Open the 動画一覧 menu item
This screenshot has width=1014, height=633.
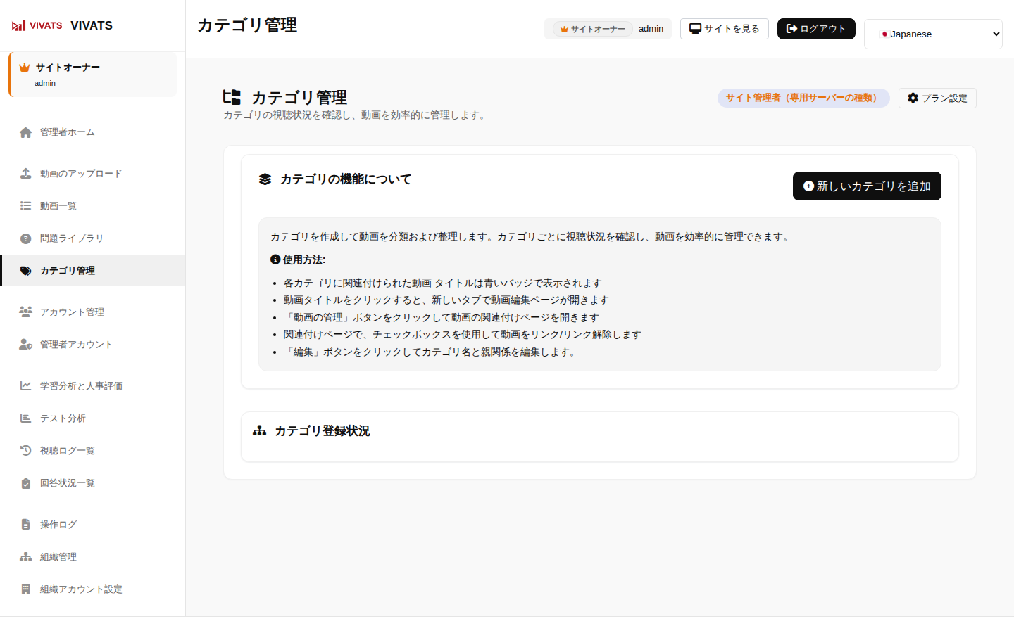pos(93,206)
